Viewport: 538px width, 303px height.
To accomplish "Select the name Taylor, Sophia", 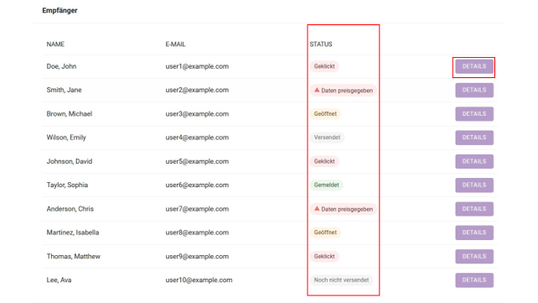I will pyautogui.click(x=67, y=185).
